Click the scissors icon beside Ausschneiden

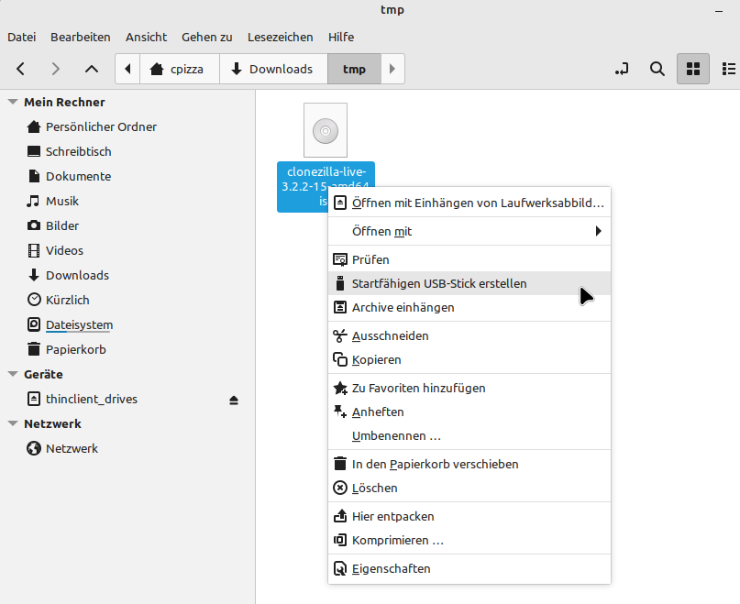click(339, 335)
